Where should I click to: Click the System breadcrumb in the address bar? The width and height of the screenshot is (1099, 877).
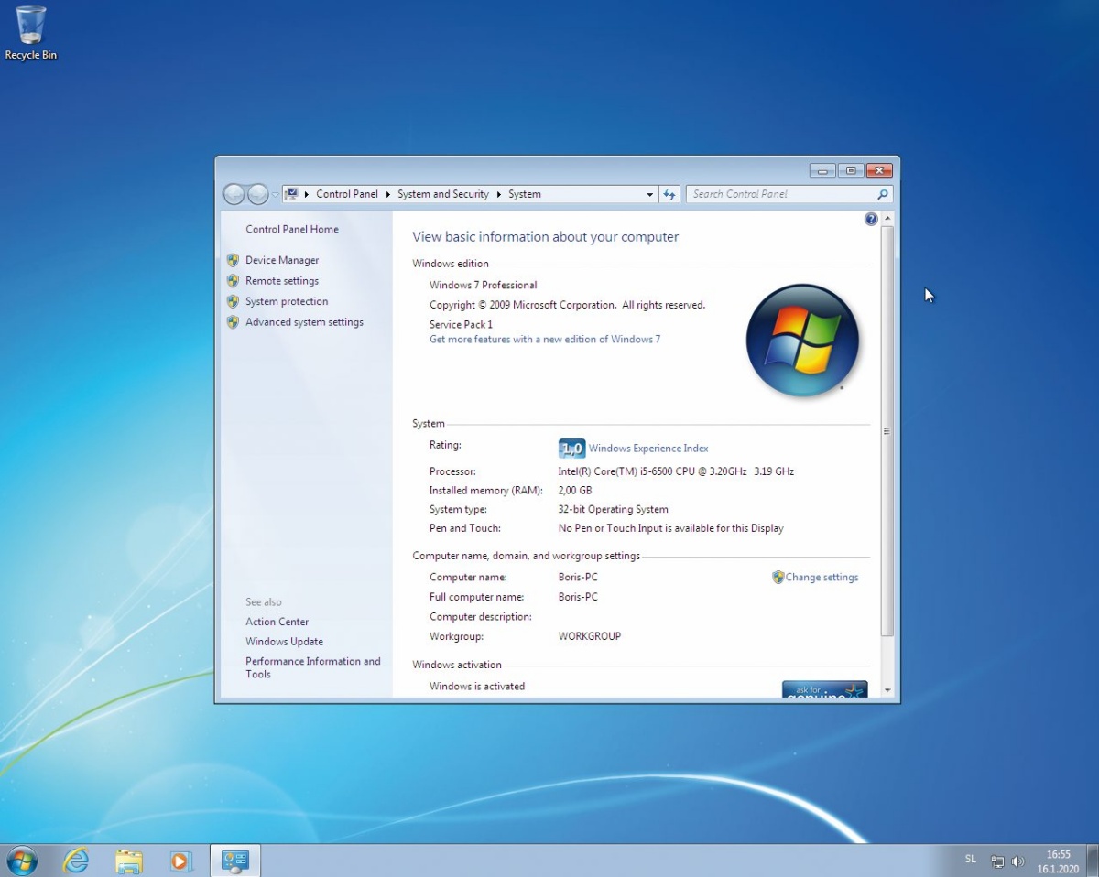click(x=525, y=194)
